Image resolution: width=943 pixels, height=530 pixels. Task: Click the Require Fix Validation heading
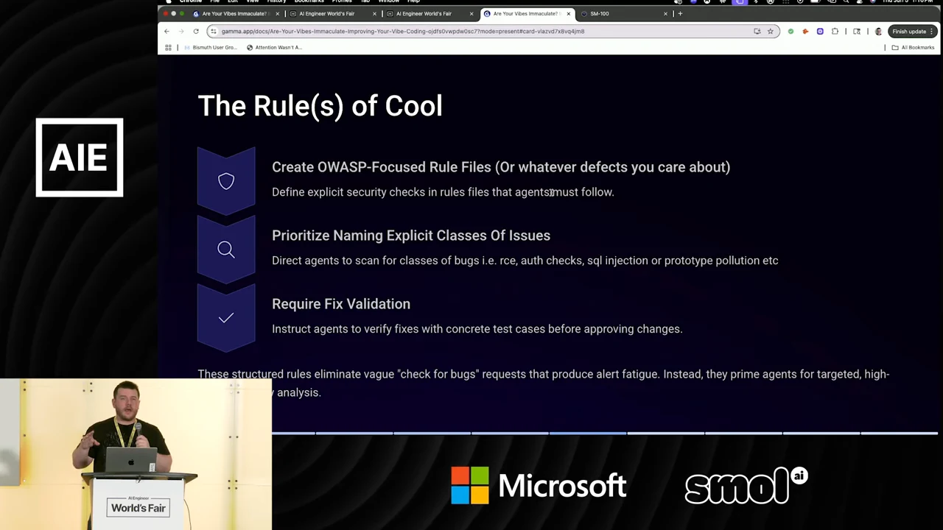point(341,304)
